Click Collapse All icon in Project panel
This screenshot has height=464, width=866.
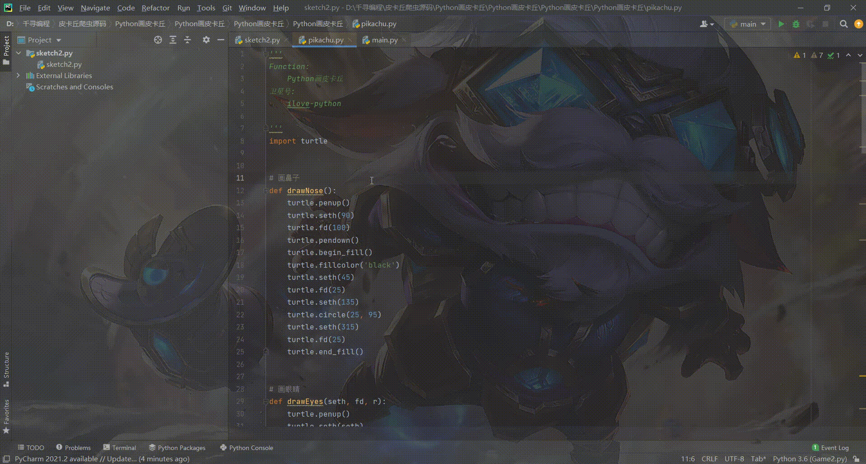click(187, 40)
